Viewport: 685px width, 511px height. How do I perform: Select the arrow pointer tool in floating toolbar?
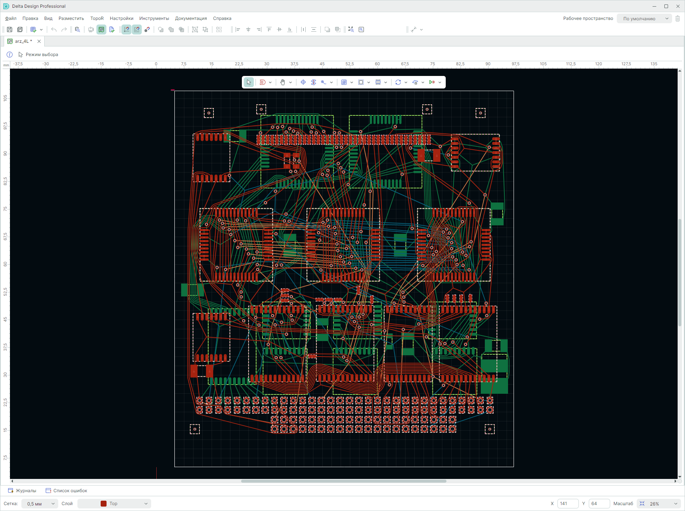(249, 82)
